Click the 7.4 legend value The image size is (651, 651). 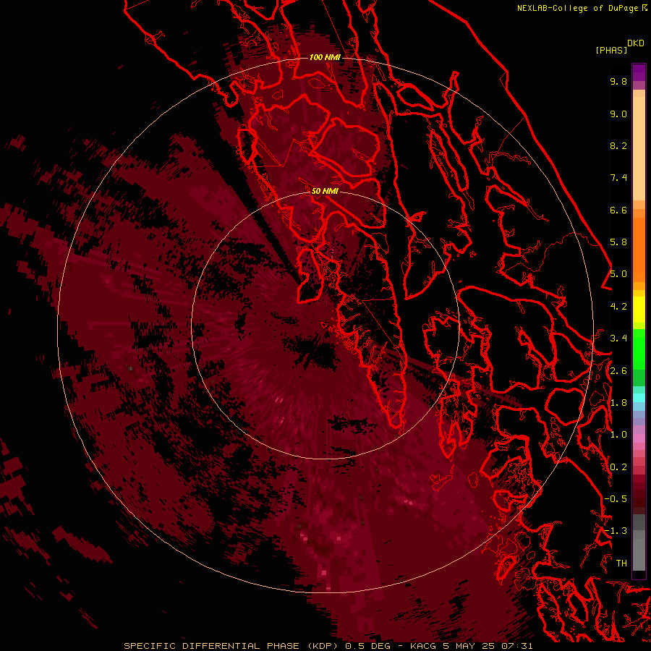click(x=618, y=178)
